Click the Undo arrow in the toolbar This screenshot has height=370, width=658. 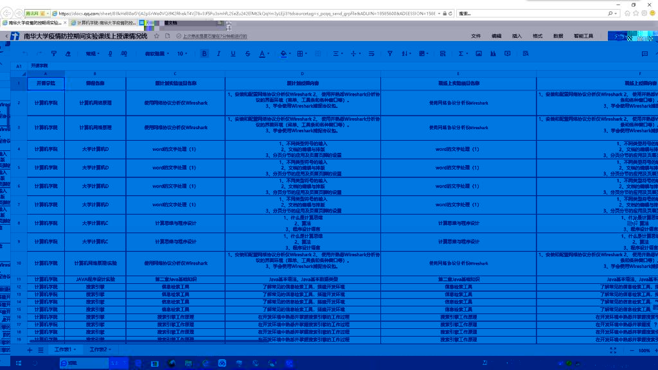click(x=25, y=54)
